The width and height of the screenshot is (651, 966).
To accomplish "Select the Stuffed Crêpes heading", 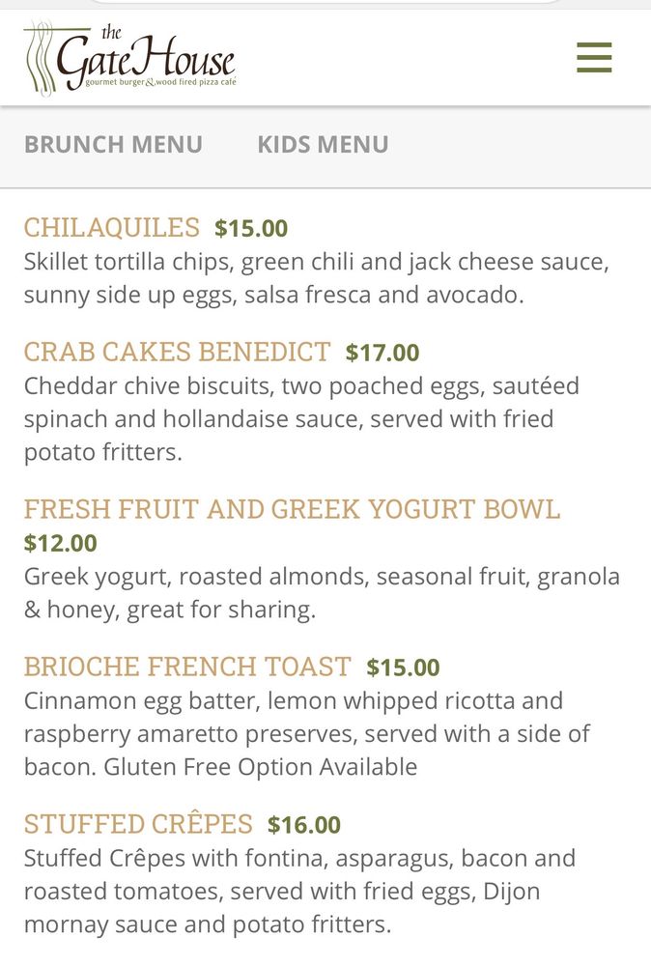I will [138, 824].
